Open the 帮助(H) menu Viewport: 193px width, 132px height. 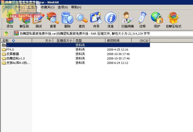tap(76, 7)
